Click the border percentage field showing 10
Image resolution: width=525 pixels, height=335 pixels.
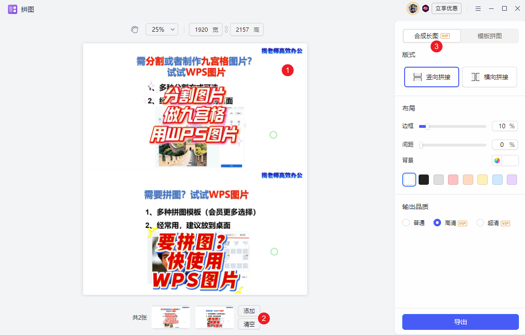(x=505, y=126)
